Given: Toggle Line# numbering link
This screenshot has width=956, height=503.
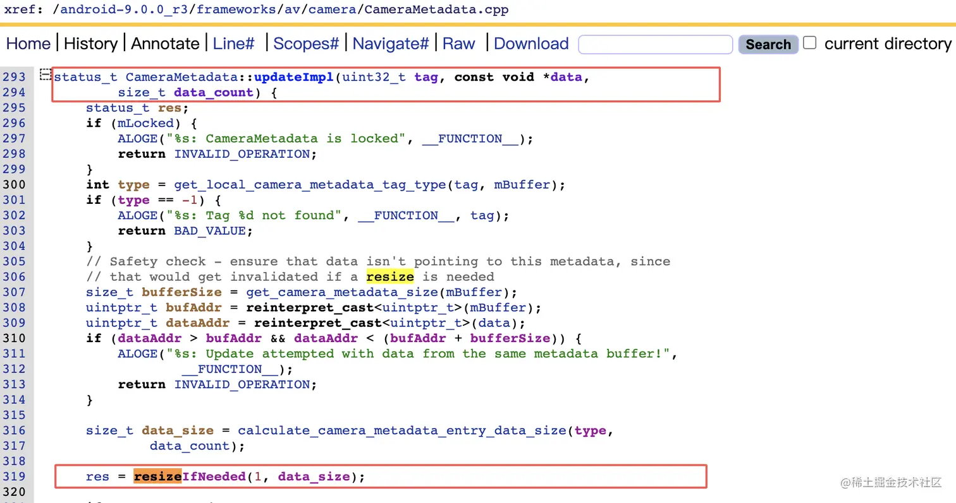Looking at the screenshot, I should (233, 44).
